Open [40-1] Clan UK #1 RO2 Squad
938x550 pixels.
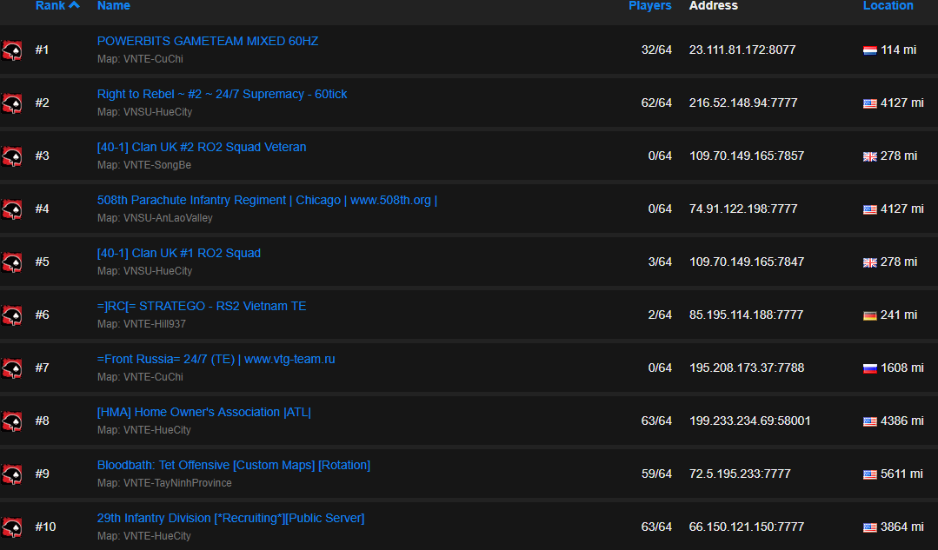coord(179,253)
